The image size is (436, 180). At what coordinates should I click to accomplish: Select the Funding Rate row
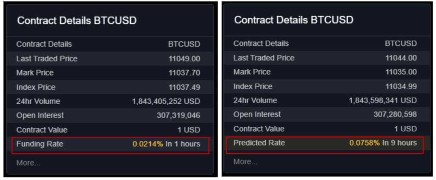point(110,144)
